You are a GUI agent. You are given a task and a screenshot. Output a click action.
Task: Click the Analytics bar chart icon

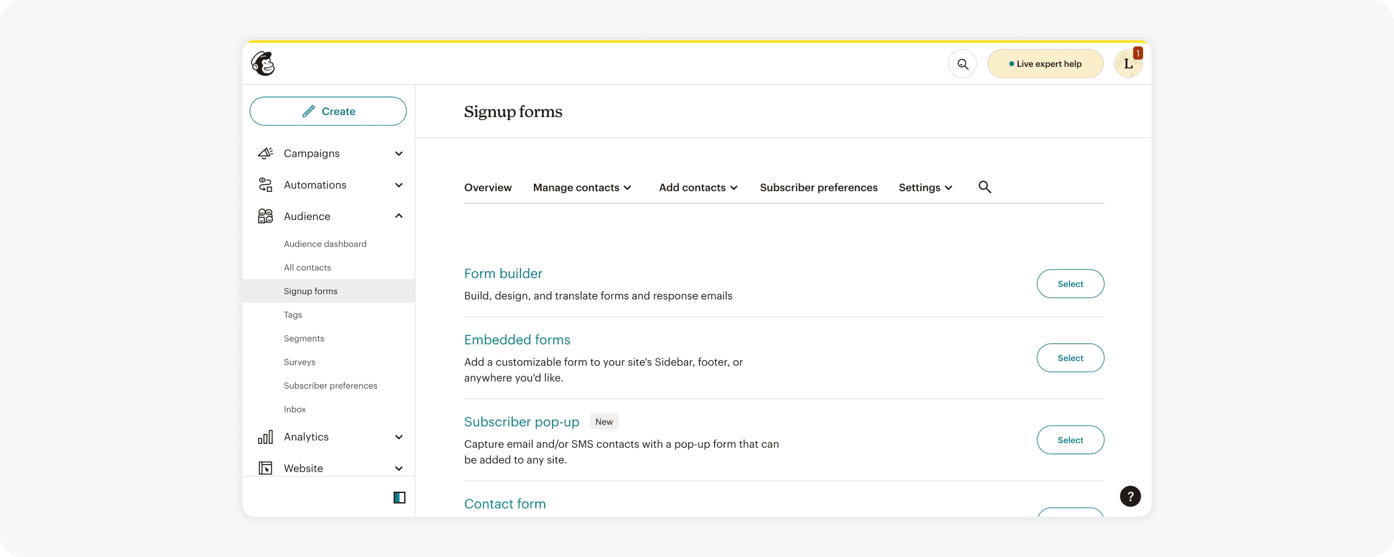[x=265, y=437]
